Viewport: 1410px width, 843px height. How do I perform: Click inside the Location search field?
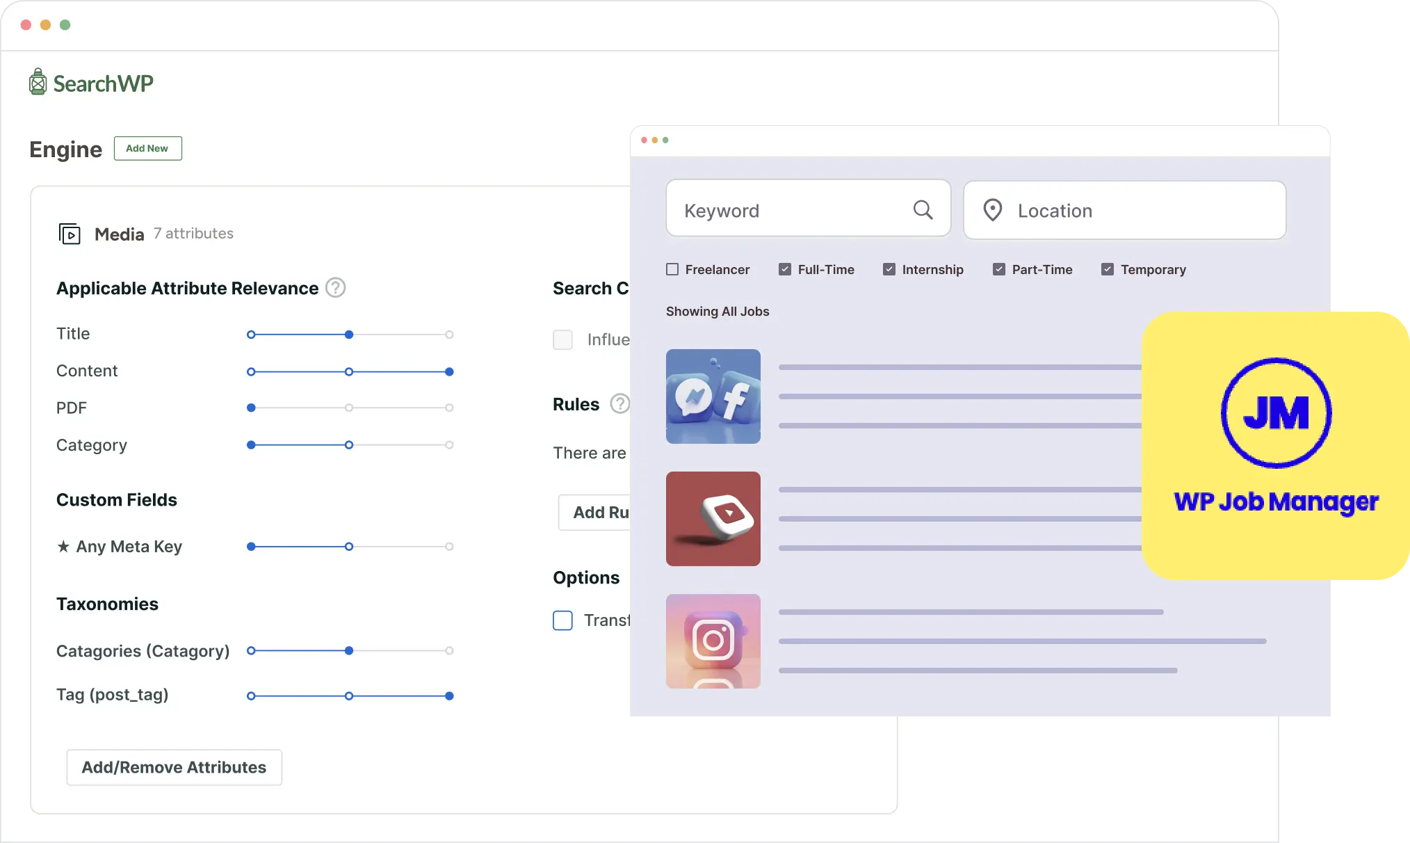(1112, 210)
